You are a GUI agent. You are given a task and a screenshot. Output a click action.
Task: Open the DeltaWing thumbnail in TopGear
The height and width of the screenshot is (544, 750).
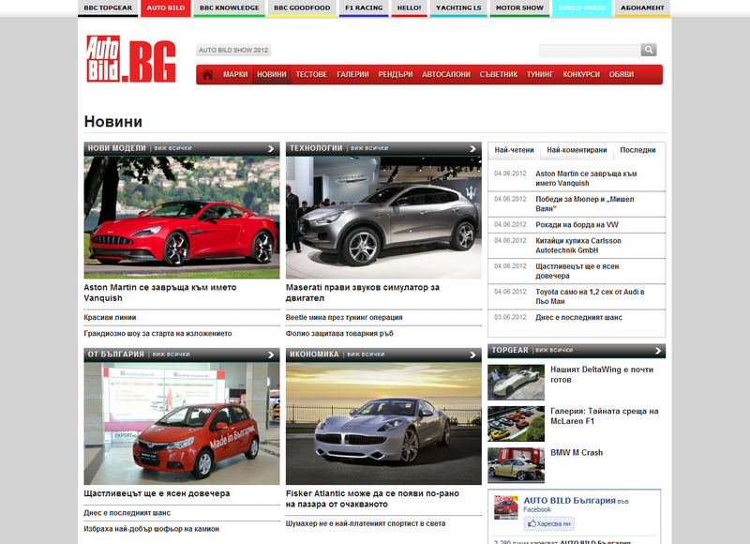[517, 383]
